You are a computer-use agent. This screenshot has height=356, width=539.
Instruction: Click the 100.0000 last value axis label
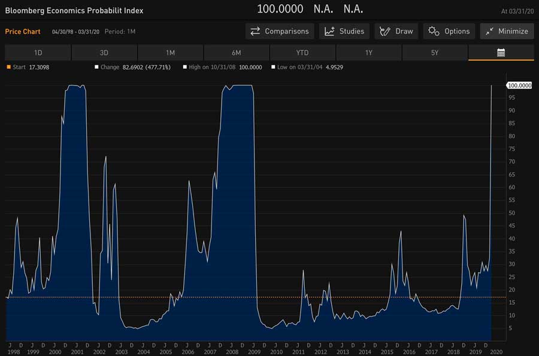[519, 85]
